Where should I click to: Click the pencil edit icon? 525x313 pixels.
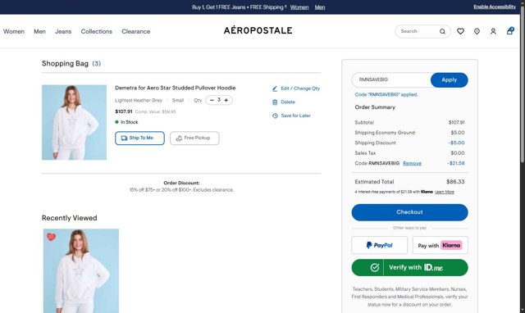(275, 88)
